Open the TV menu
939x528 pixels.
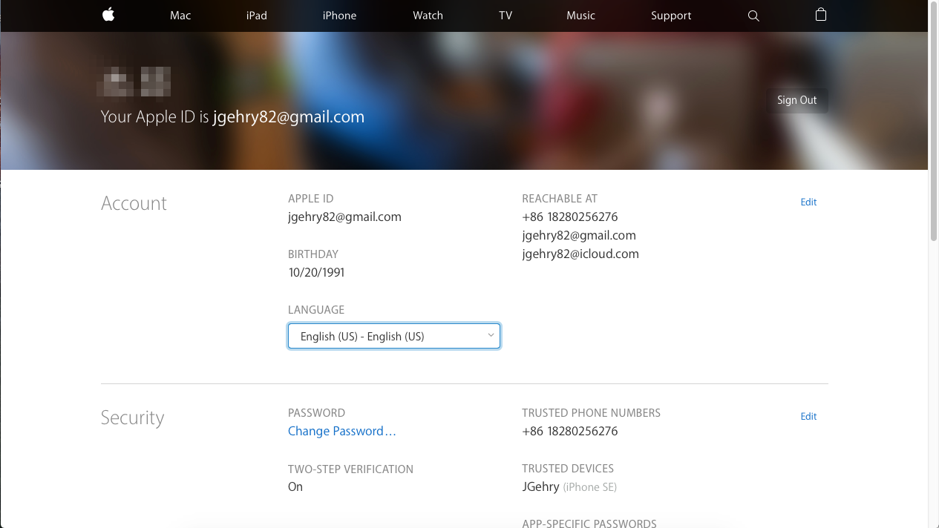point(506,16)
